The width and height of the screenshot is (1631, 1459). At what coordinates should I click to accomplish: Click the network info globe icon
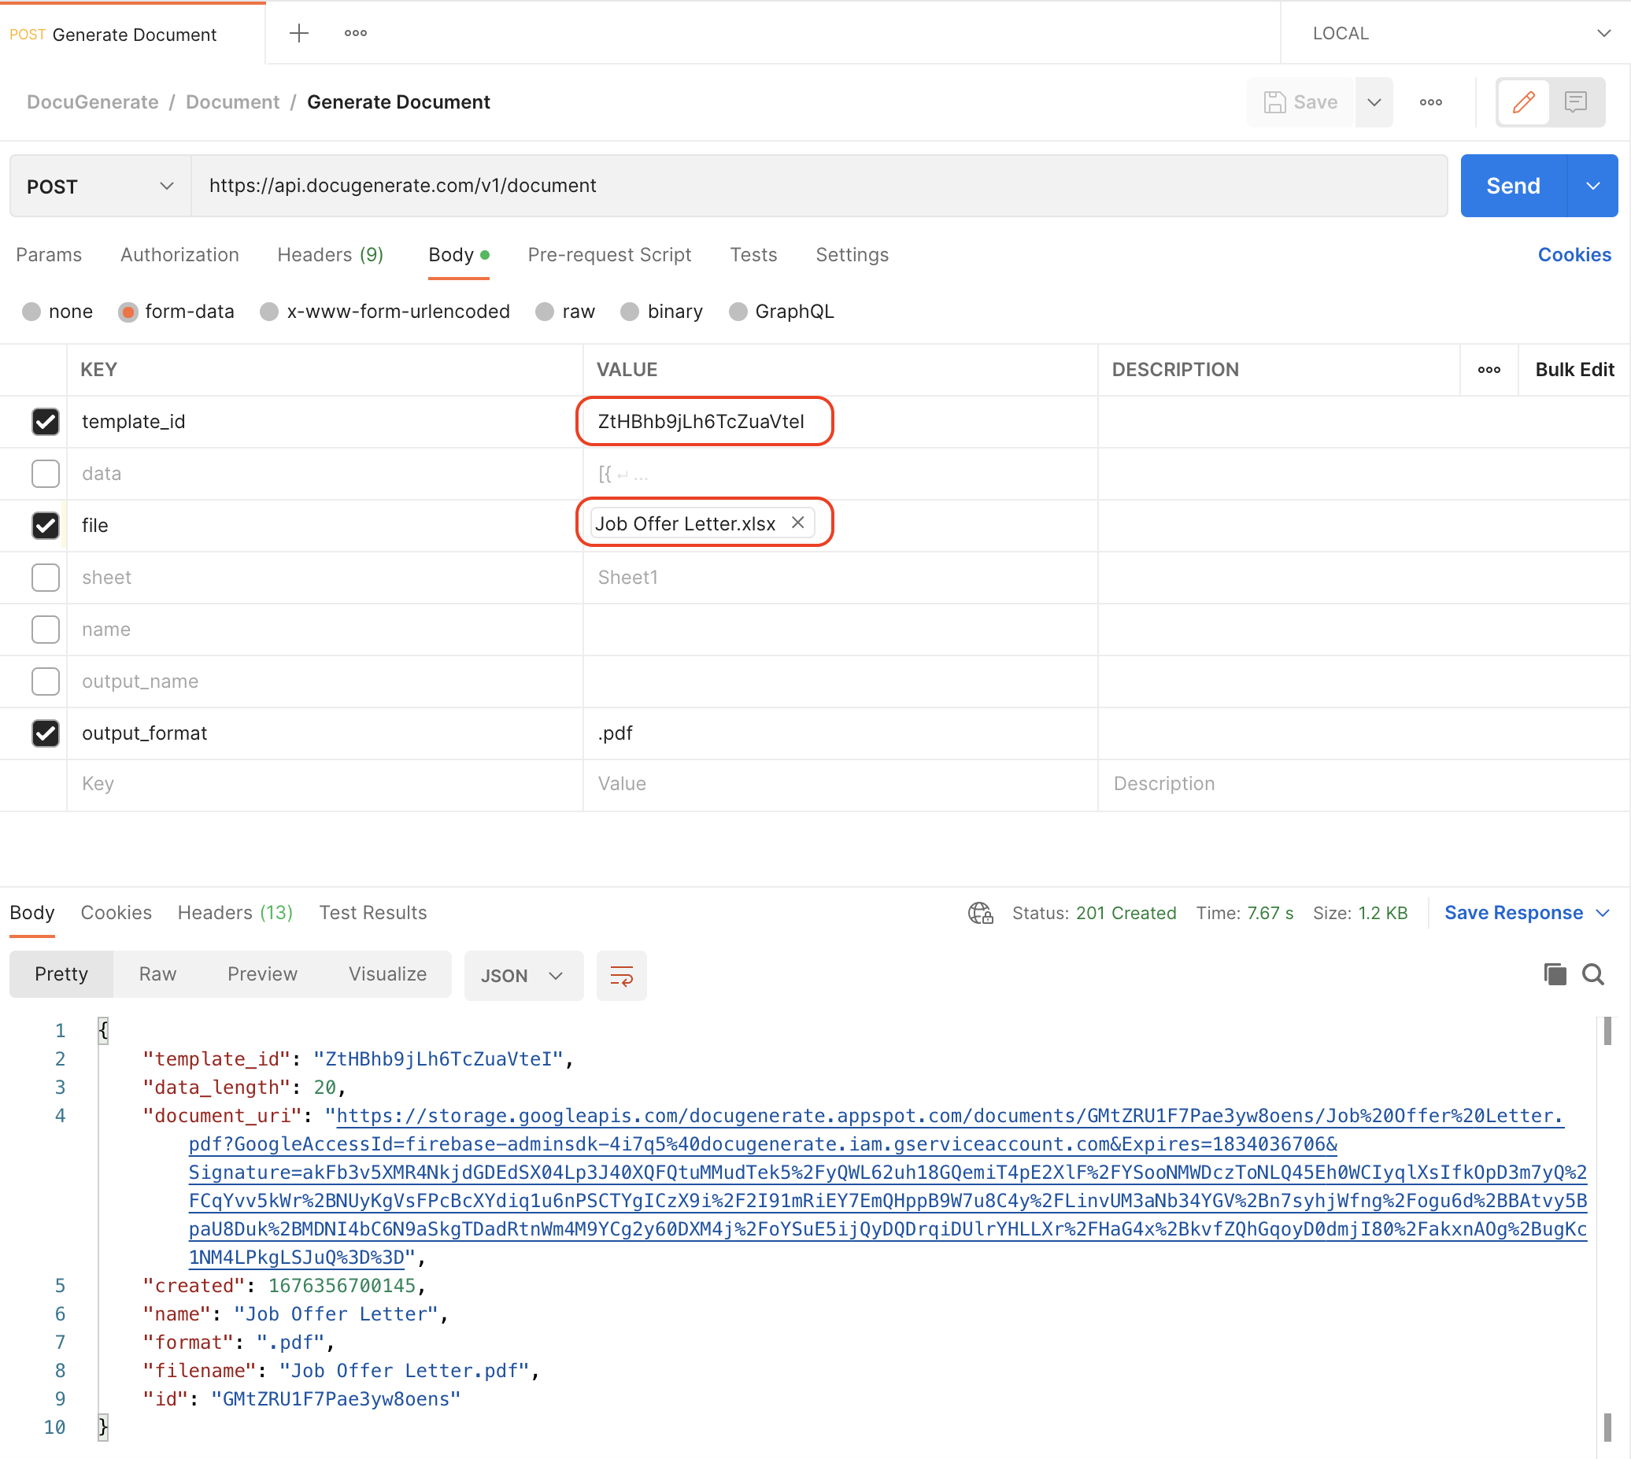[x=980, y=913]
